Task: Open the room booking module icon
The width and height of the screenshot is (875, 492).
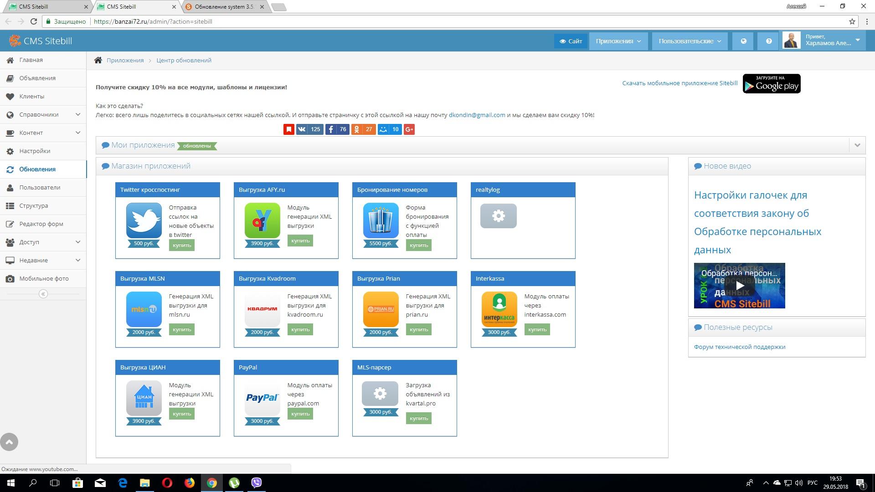Action: [x=381, y=220]
